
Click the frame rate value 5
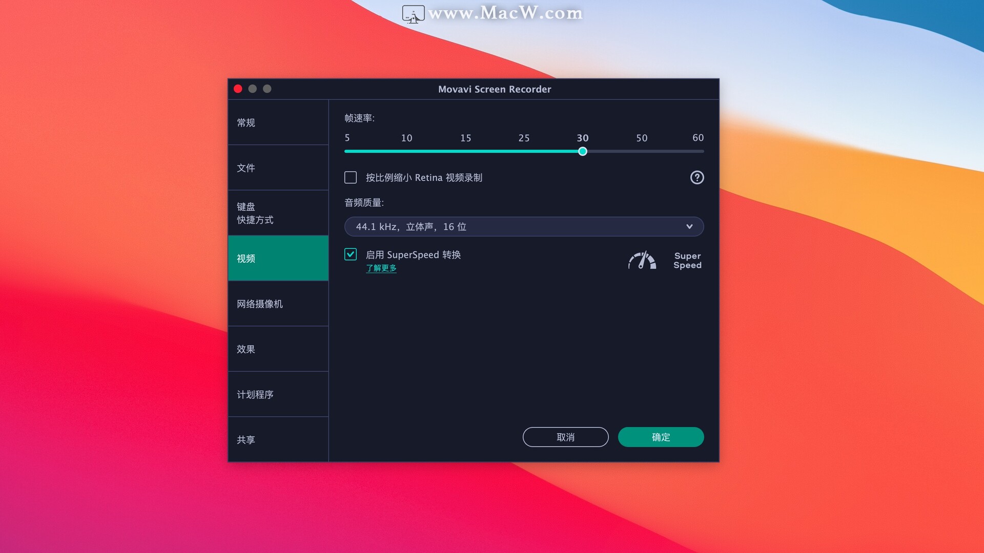pos(347,138)
